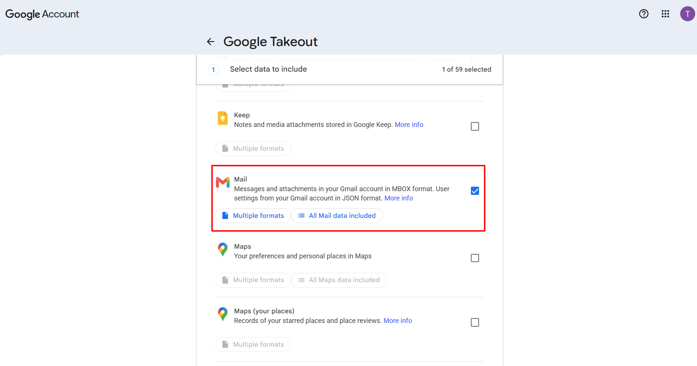The width and height of the screenshot is (697, 366).
Task: Click the Maps (your places) title
Action: (264, 311)
